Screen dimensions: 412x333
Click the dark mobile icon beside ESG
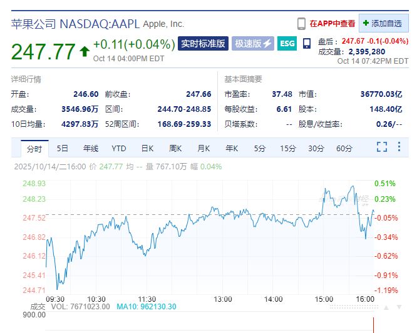pos(307,44)
